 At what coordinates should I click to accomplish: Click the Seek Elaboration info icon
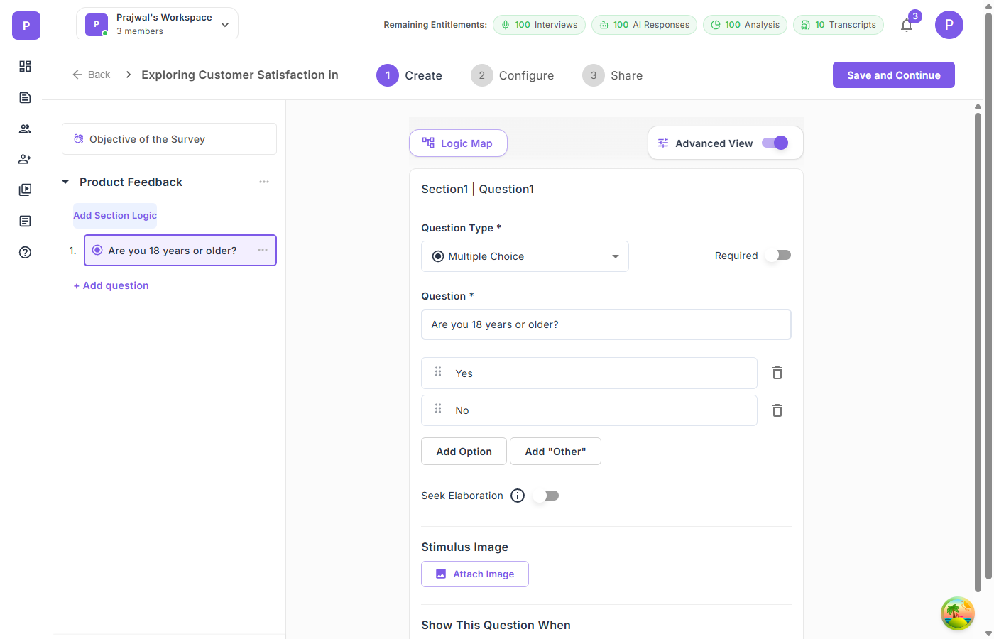518,496
